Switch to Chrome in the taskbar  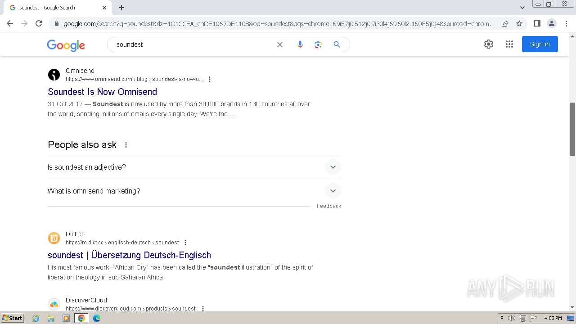point(81,318)
